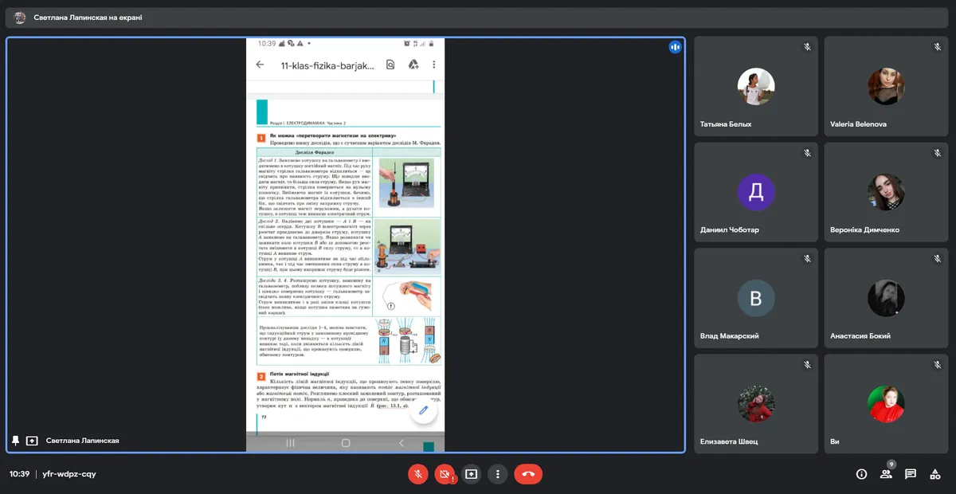Click the banner text Светлана Лапинская на екрані
956x494 pixels.
click(88, 18)
